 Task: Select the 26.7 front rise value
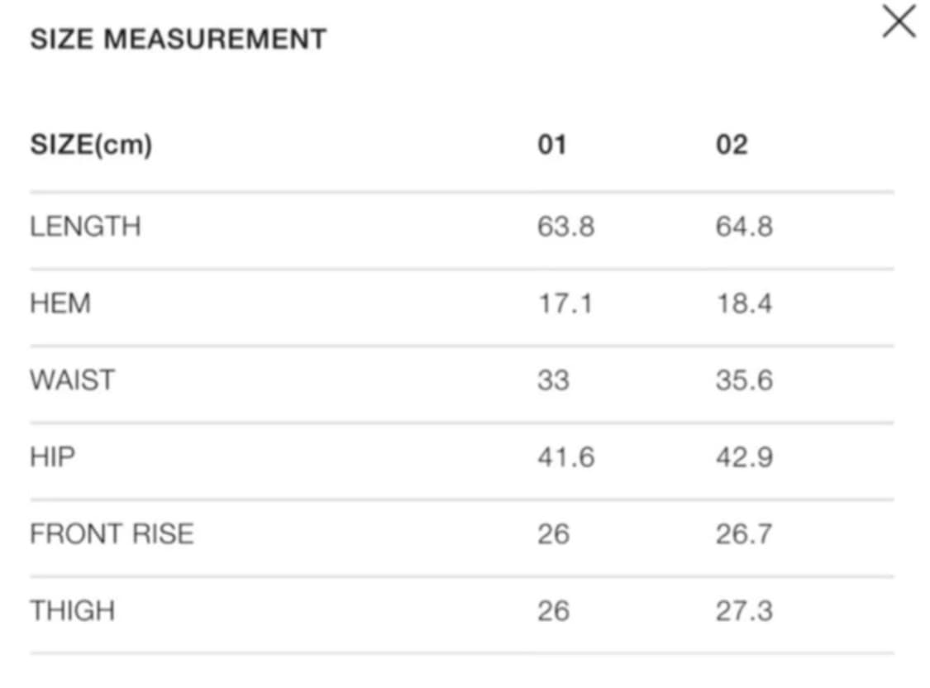744,534
